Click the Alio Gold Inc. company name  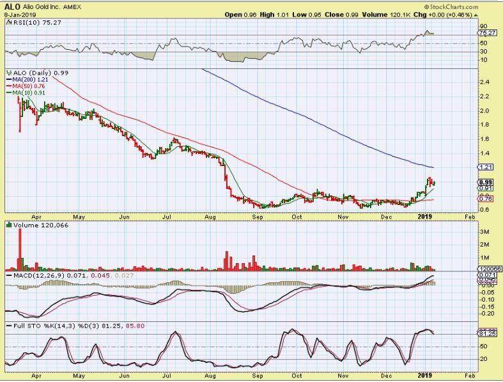[42, 7]
